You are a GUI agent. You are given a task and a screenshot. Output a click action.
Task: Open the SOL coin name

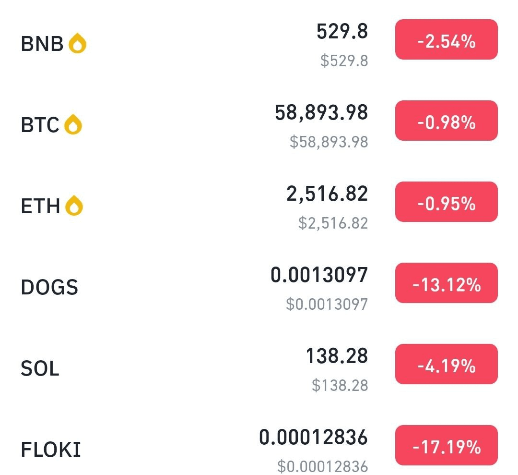[x=40, y=368]
